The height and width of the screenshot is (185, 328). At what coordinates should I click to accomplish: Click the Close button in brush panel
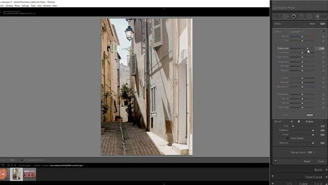tap(321, 161)
